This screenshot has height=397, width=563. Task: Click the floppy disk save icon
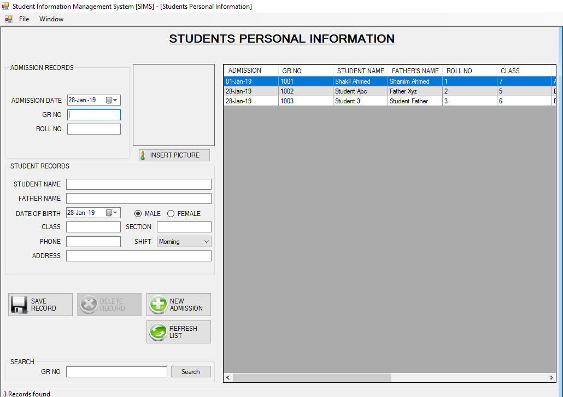[19, 305]
